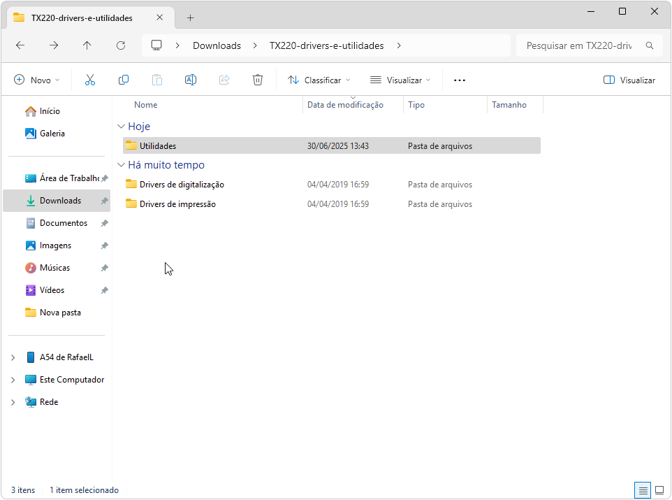Unpin Músicas using its pin icon
Screen dimensions: 672x500
[104, 268]
